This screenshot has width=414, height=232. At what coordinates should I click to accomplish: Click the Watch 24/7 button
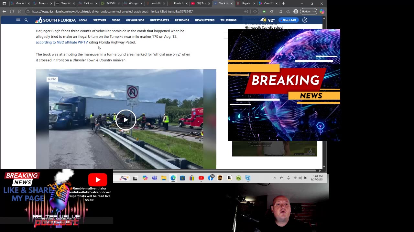point(288,20)
